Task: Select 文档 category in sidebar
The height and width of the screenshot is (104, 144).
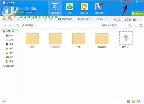Action: point(10,40)
